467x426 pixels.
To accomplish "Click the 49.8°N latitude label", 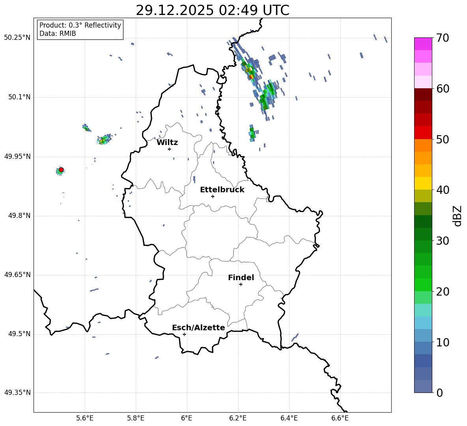I will pyautogui.click(x=19, y=216).
